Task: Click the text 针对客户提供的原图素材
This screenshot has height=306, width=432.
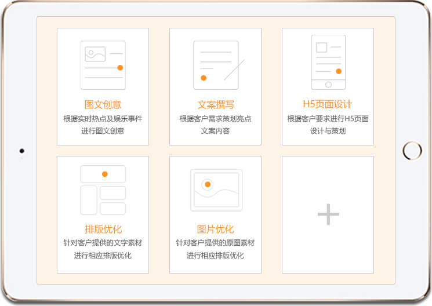Action: click(x=216, y=243)
